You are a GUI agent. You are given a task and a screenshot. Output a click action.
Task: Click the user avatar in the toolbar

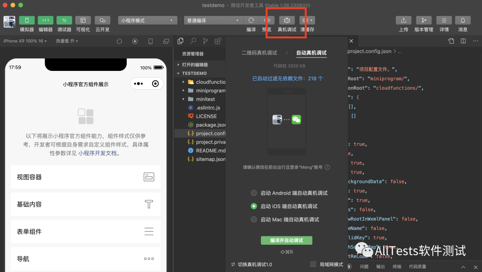pos(9,22)
